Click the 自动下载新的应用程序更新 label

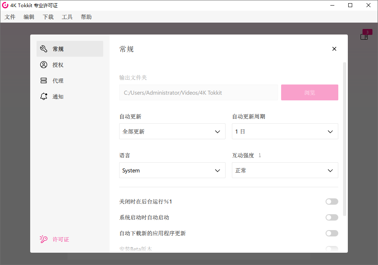click(152, 233)
